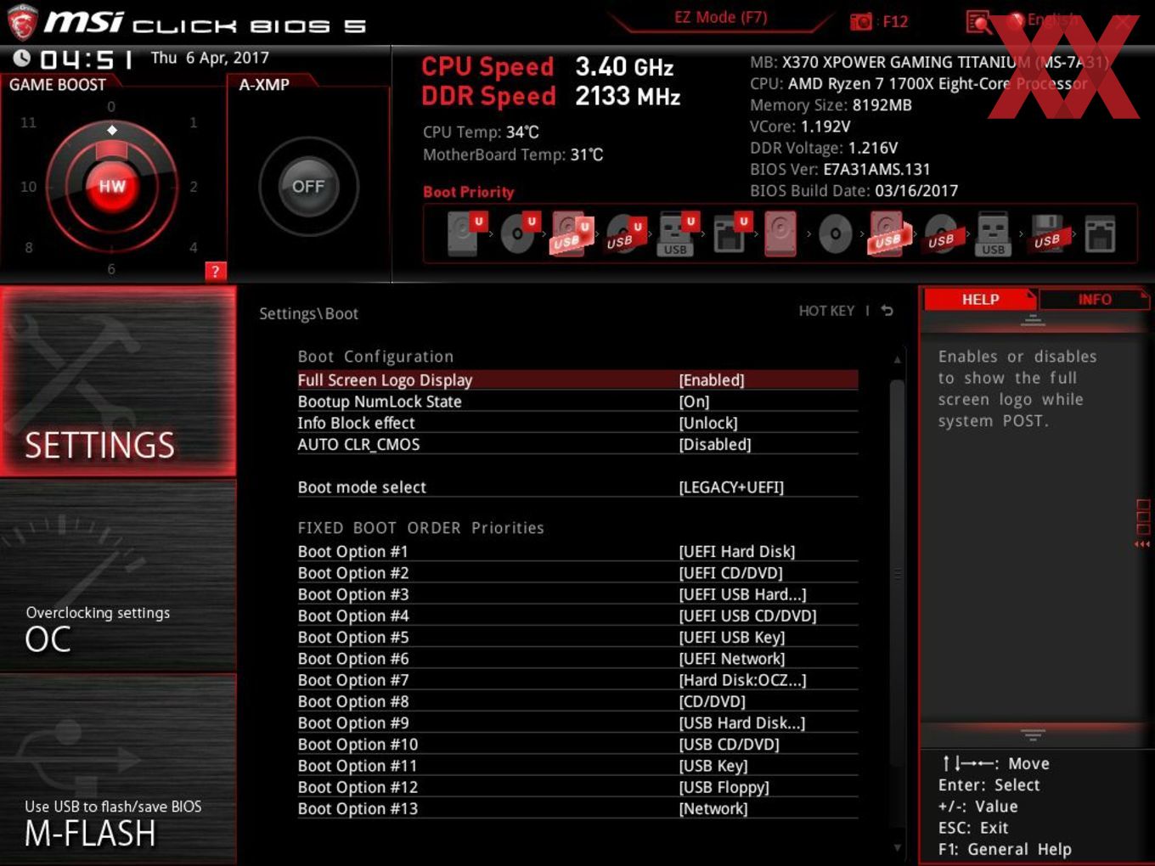Click the clock icon beside the time
This screenshot has width=1155, height=866.
pos(22,58)
